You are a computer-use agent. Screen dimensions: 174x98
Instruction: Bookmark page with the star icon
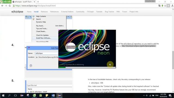point(165,6)
